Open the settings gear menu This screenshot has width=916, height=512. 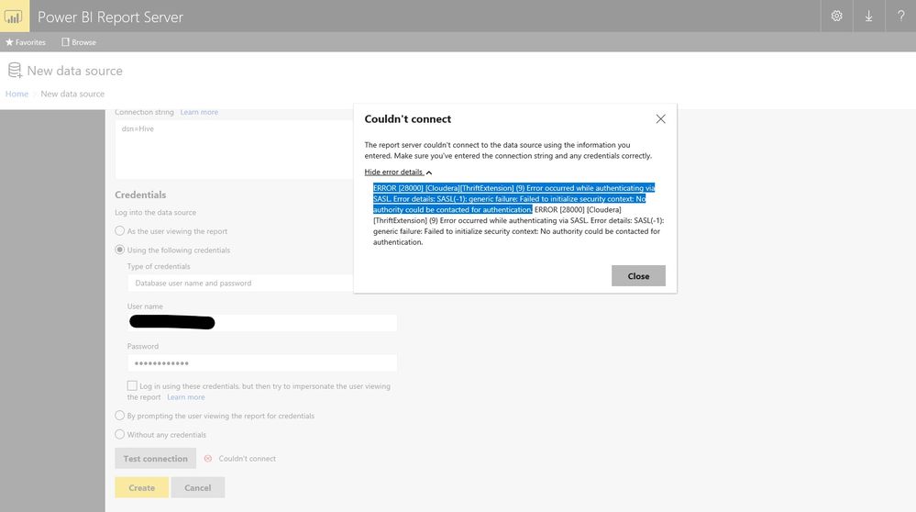(x=836, y=16)
